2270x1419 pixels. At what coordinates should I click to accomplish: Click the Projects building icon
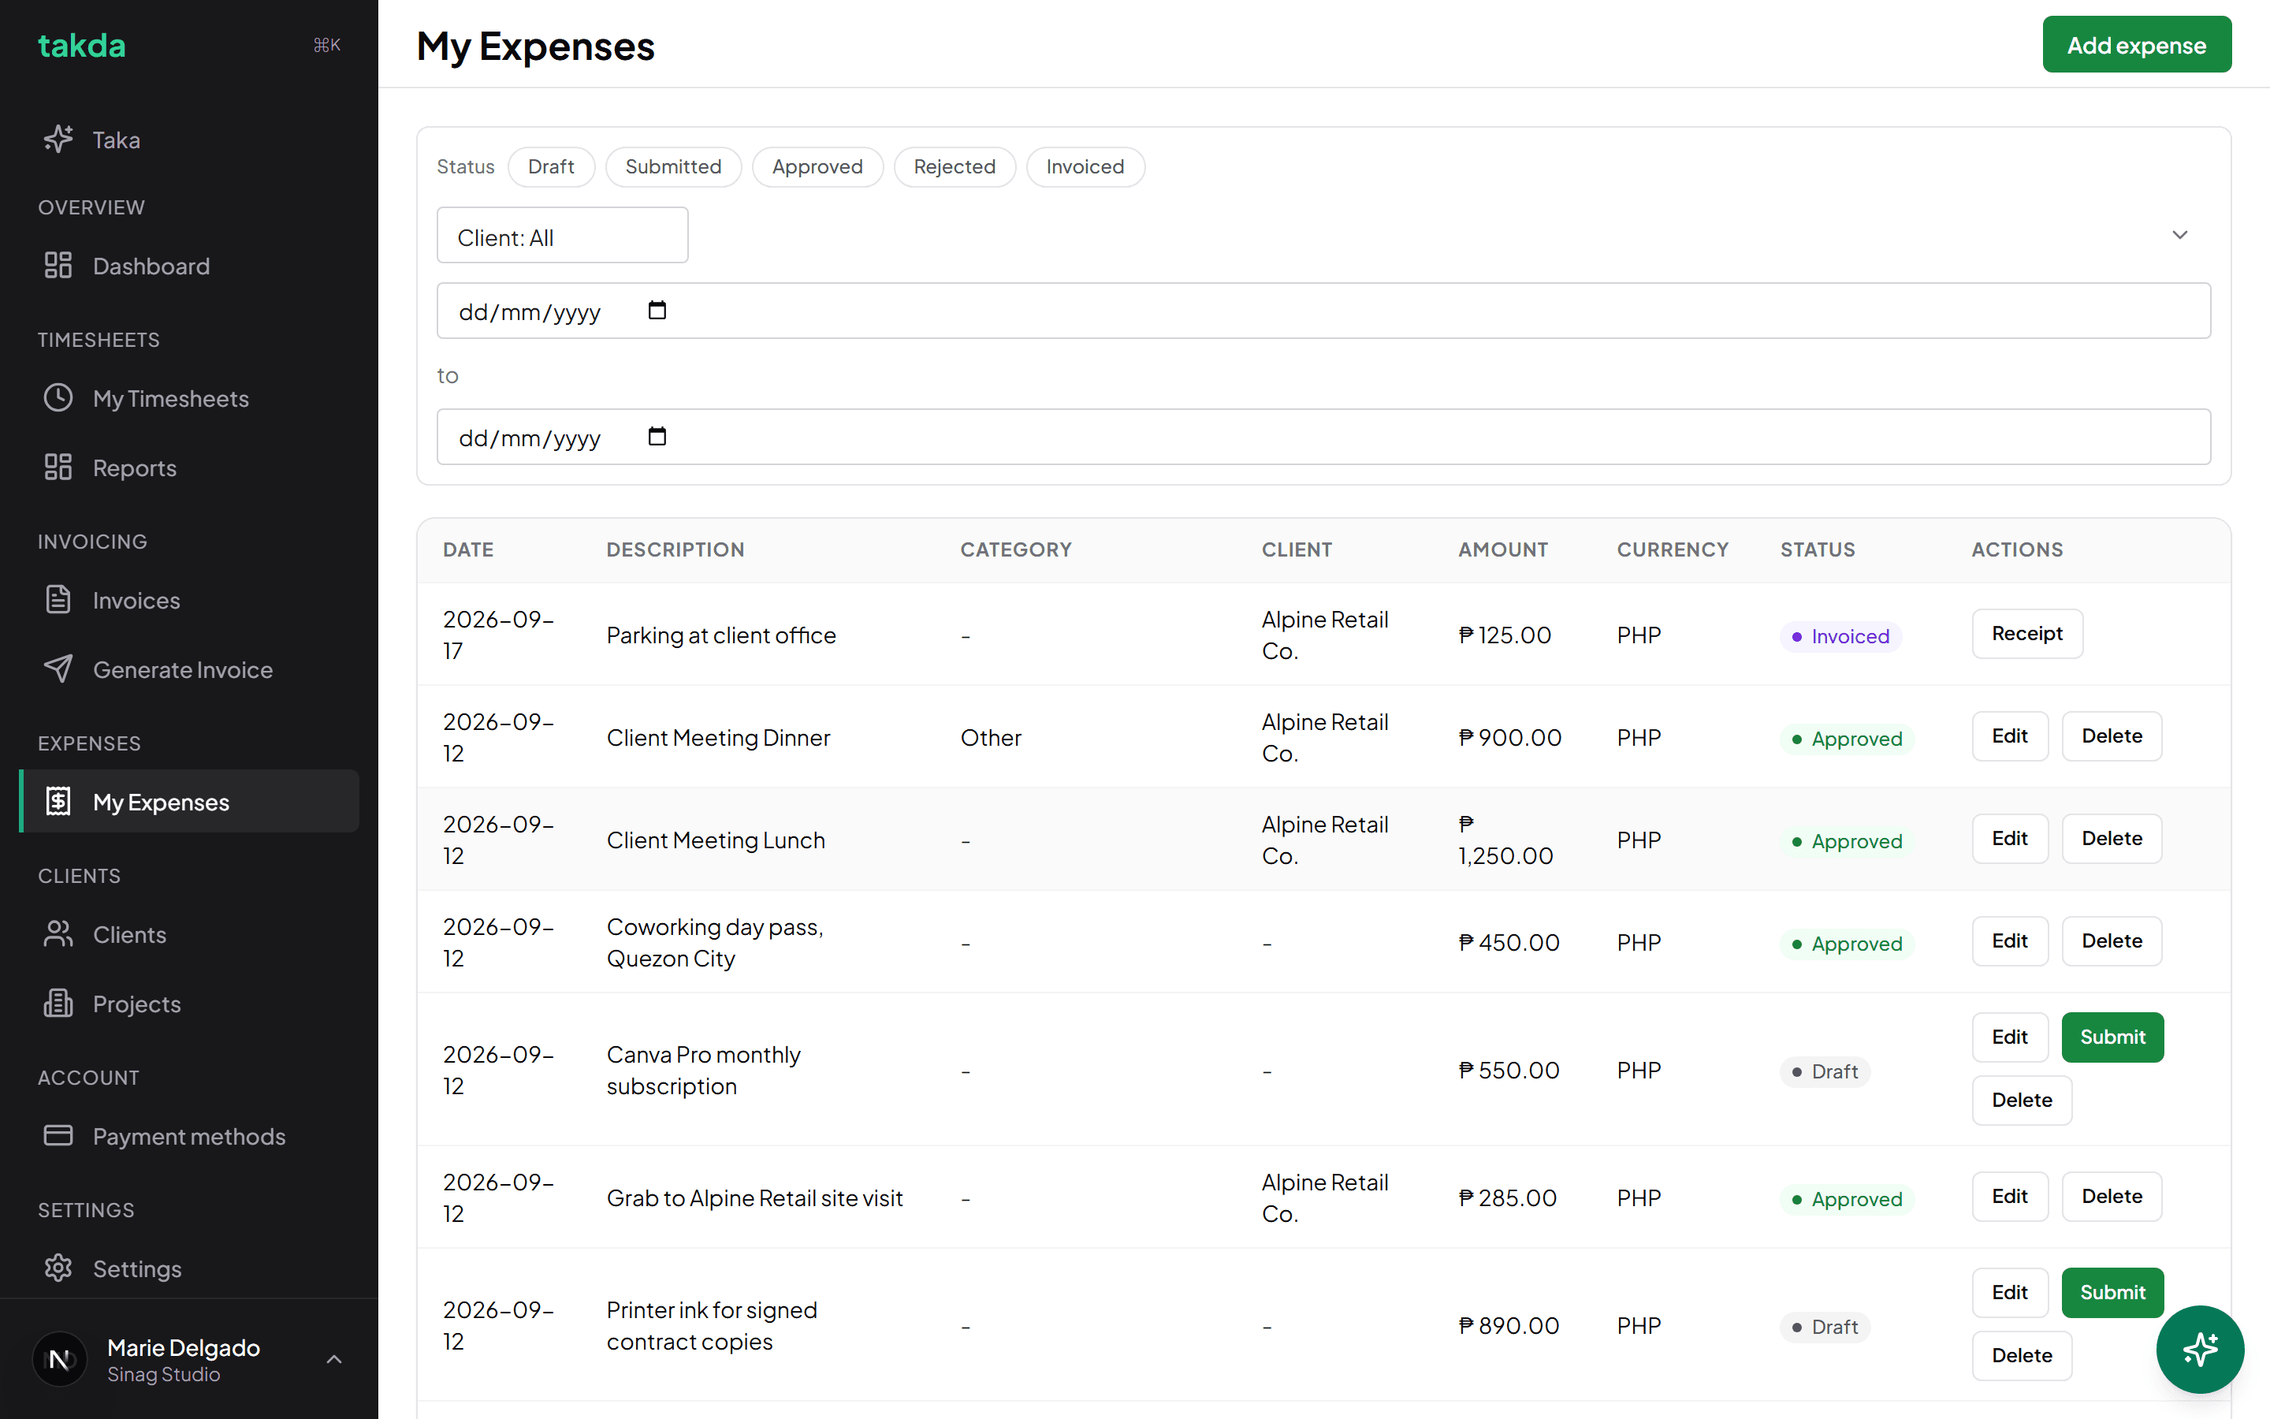tap(58, 1004)
